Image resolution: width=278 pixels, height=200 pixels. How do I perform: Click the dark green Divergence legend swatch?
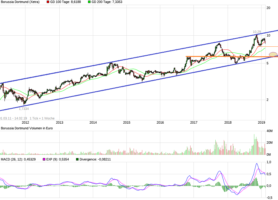77,160
